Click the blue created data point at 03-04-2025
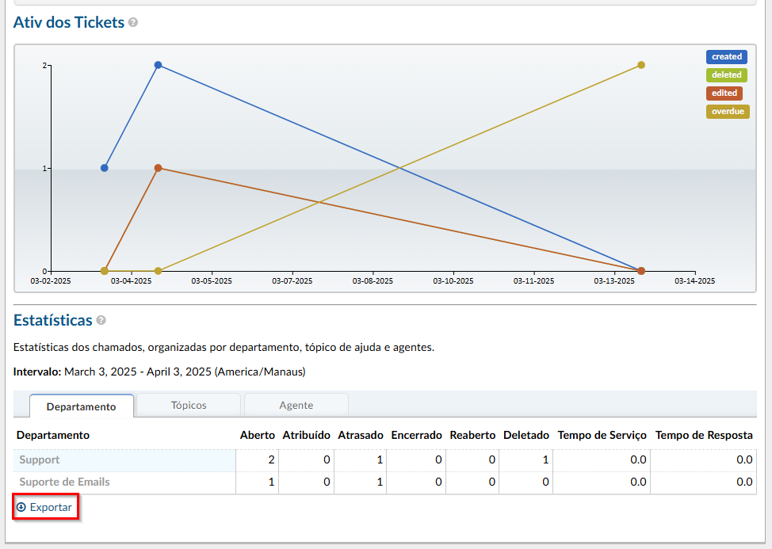 click(x=158, y=66)
